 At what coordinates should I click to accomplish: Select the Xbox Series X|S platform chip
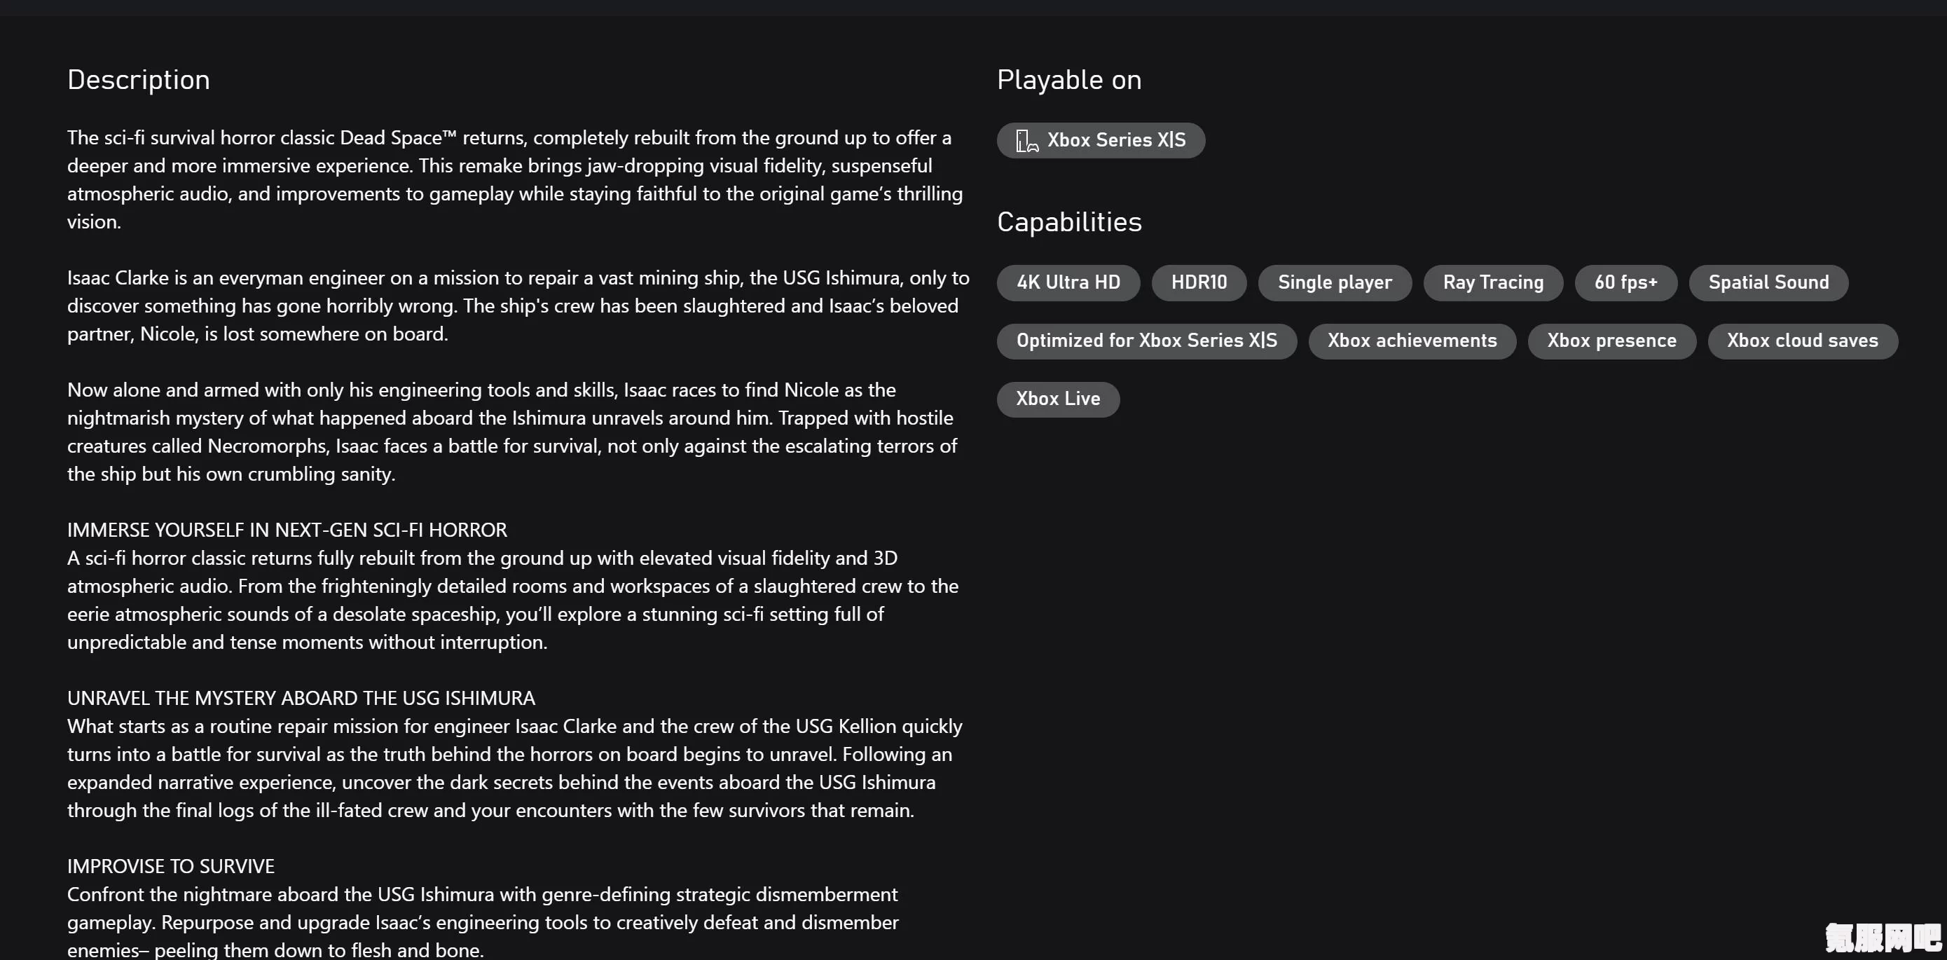click(1101, 141)
